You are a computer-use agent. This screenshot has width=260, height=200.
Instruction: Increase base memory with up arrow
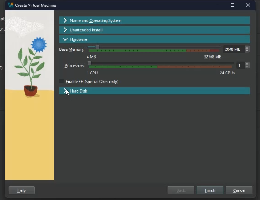click(247, 48)
